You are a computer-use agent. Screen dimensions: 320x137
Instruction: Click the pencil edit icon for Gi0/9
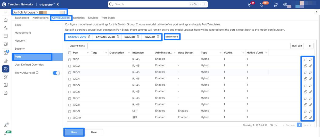point(311,111)
